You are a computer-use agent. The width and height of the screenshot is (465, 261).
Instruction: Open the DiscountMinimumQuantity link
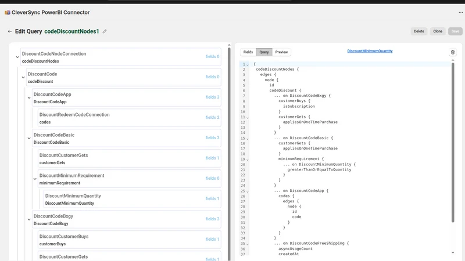pos(370,51)
